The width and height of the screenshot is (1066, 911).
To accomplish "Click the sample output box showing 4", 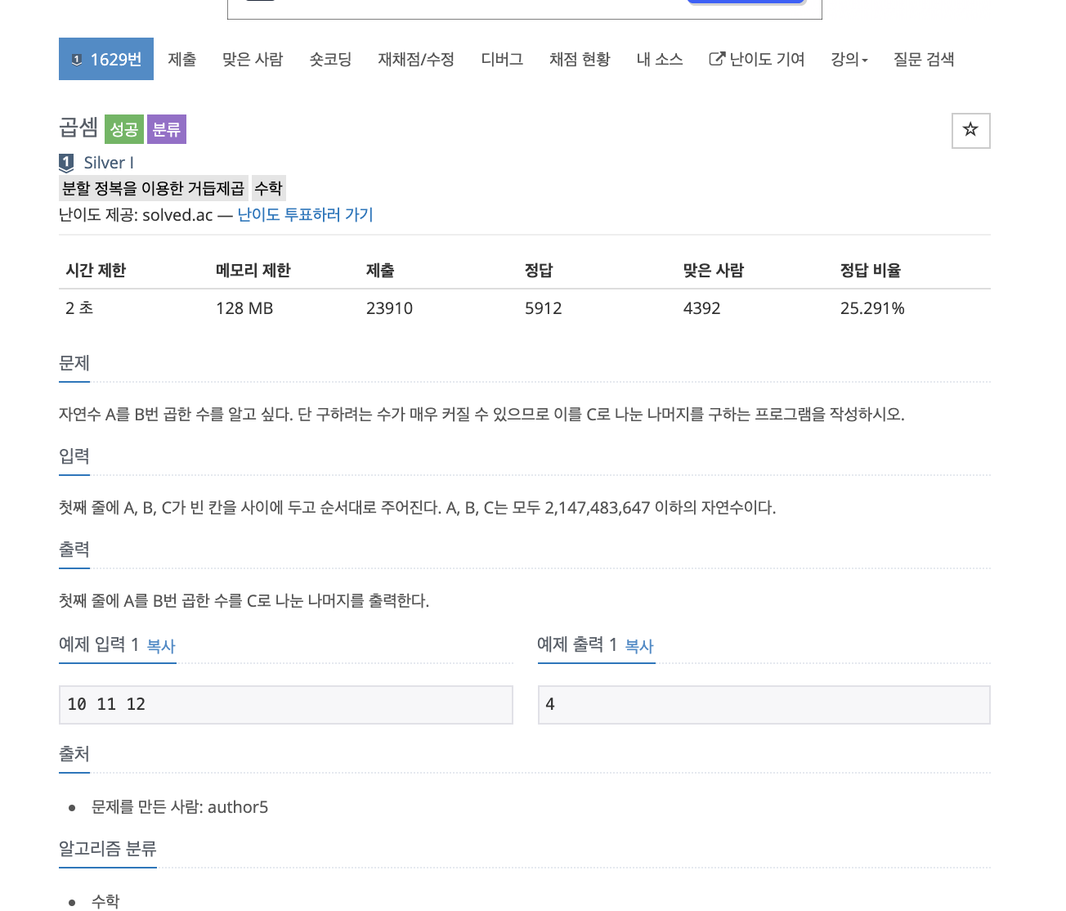I will 764,705.
